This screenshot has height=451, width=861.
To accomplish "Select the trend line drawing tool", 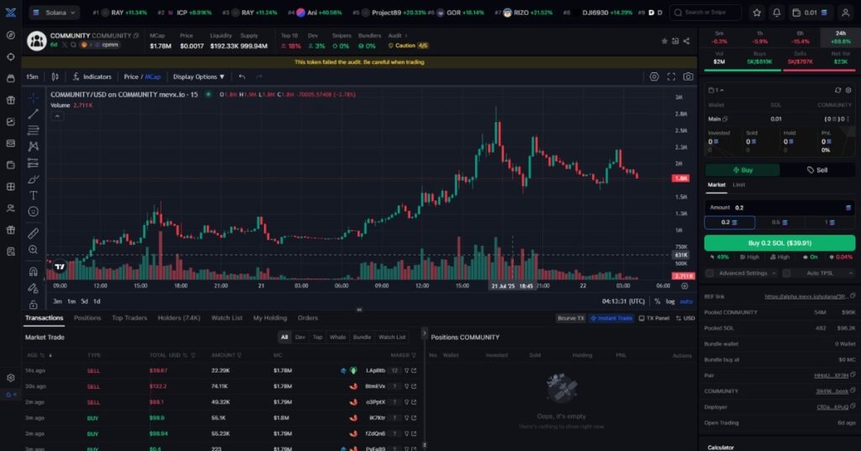I will [34, 114].
